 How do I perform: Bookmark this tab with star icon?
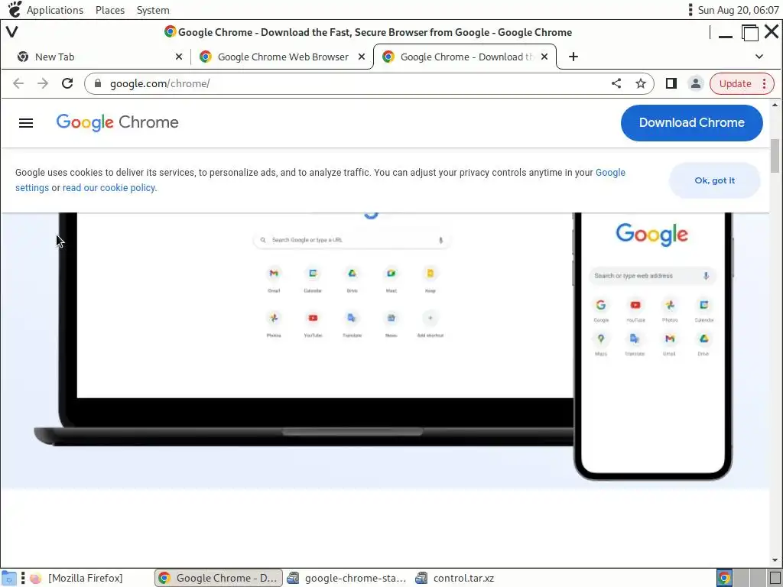(641, 83)
